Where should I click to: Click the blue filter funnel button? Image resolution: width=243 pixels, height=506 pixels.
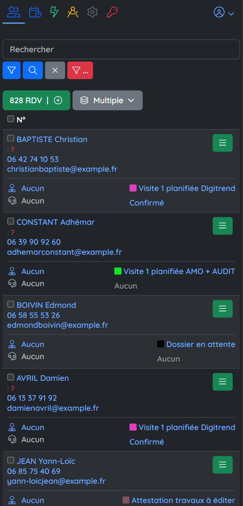click(x=12, y=70)
